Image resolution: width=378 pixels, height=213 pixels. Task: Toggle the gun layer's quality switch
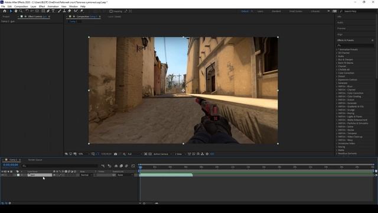60,175
